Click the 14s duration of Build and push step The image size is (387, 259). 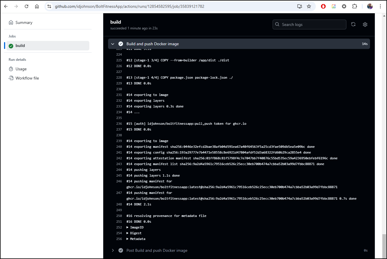tap(365, 44)
